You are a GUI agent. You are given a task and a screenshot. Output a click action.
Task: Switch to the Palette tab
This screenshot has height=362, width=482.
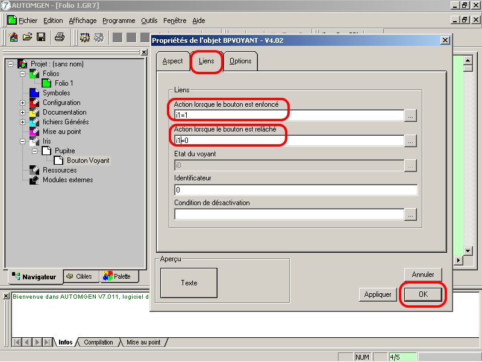119,276
